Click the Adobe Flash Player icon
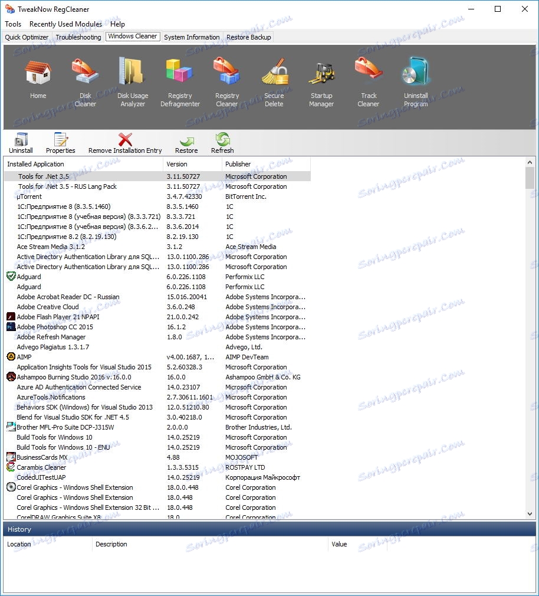The image size is (539, 596). 11,317
